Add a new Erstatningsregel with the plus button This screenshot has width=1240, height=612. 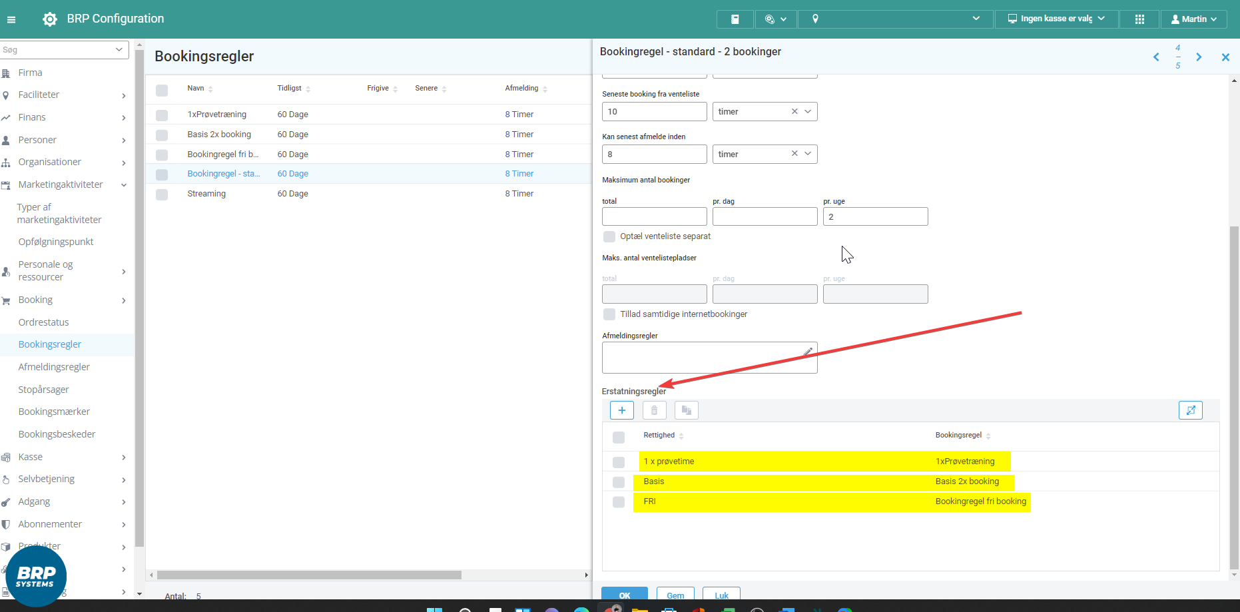point(621,410)
